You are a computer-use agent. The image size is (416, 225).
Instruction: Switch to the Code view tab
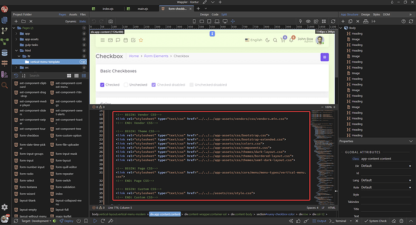pos(215,14)
